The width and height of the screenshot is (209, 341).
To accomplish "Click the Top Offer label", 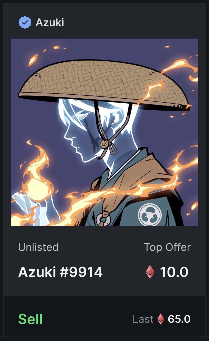I will point(167,247).
